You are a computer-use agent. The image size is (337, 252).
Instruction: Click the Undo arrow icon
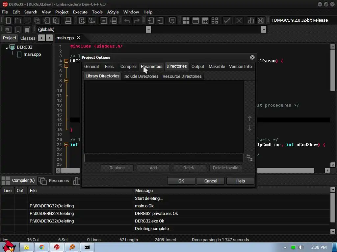127,21
